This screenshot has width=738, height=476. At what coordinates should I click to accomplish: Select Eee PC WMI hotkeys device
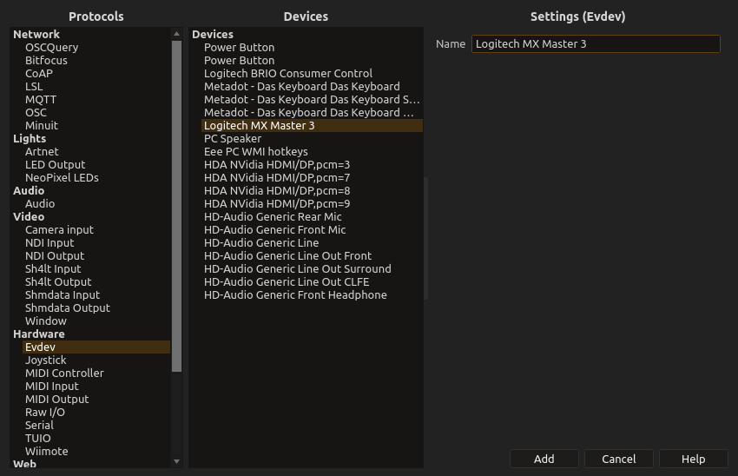[256, 151]
